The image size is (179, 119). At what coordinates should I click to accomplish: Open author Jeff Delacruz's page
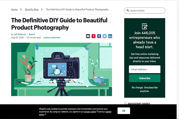20,34
